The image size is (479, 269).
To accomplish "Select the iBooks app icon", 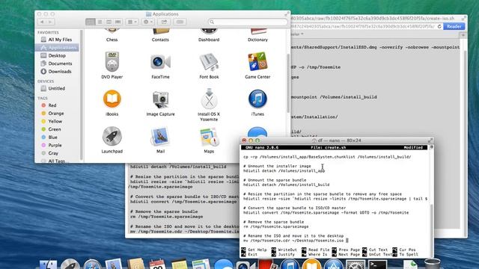I will (112, 99).
